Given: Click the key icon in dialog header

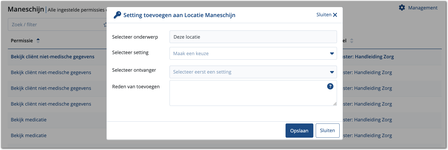Looking at the screenshot, I should point(117,15).
